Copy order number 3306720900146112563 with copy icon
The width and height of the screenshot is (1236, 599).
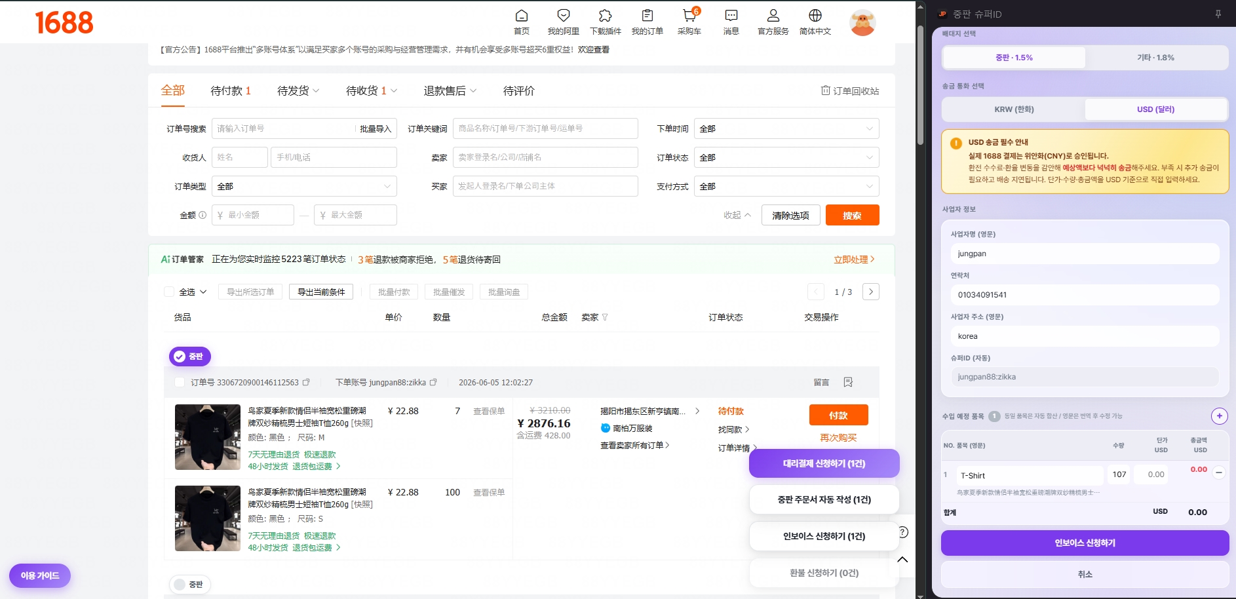tap(306, 382)
